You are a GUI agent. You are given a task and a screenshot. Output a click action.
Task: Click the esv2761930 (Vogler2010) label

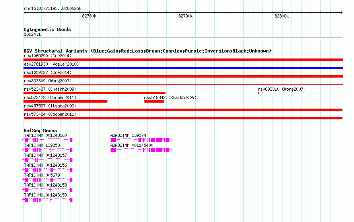51,64
